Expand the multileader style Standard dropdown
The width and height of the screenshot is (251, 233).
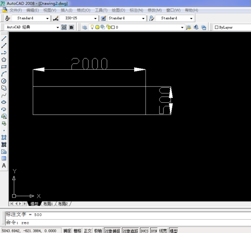[x=191, y=18]
